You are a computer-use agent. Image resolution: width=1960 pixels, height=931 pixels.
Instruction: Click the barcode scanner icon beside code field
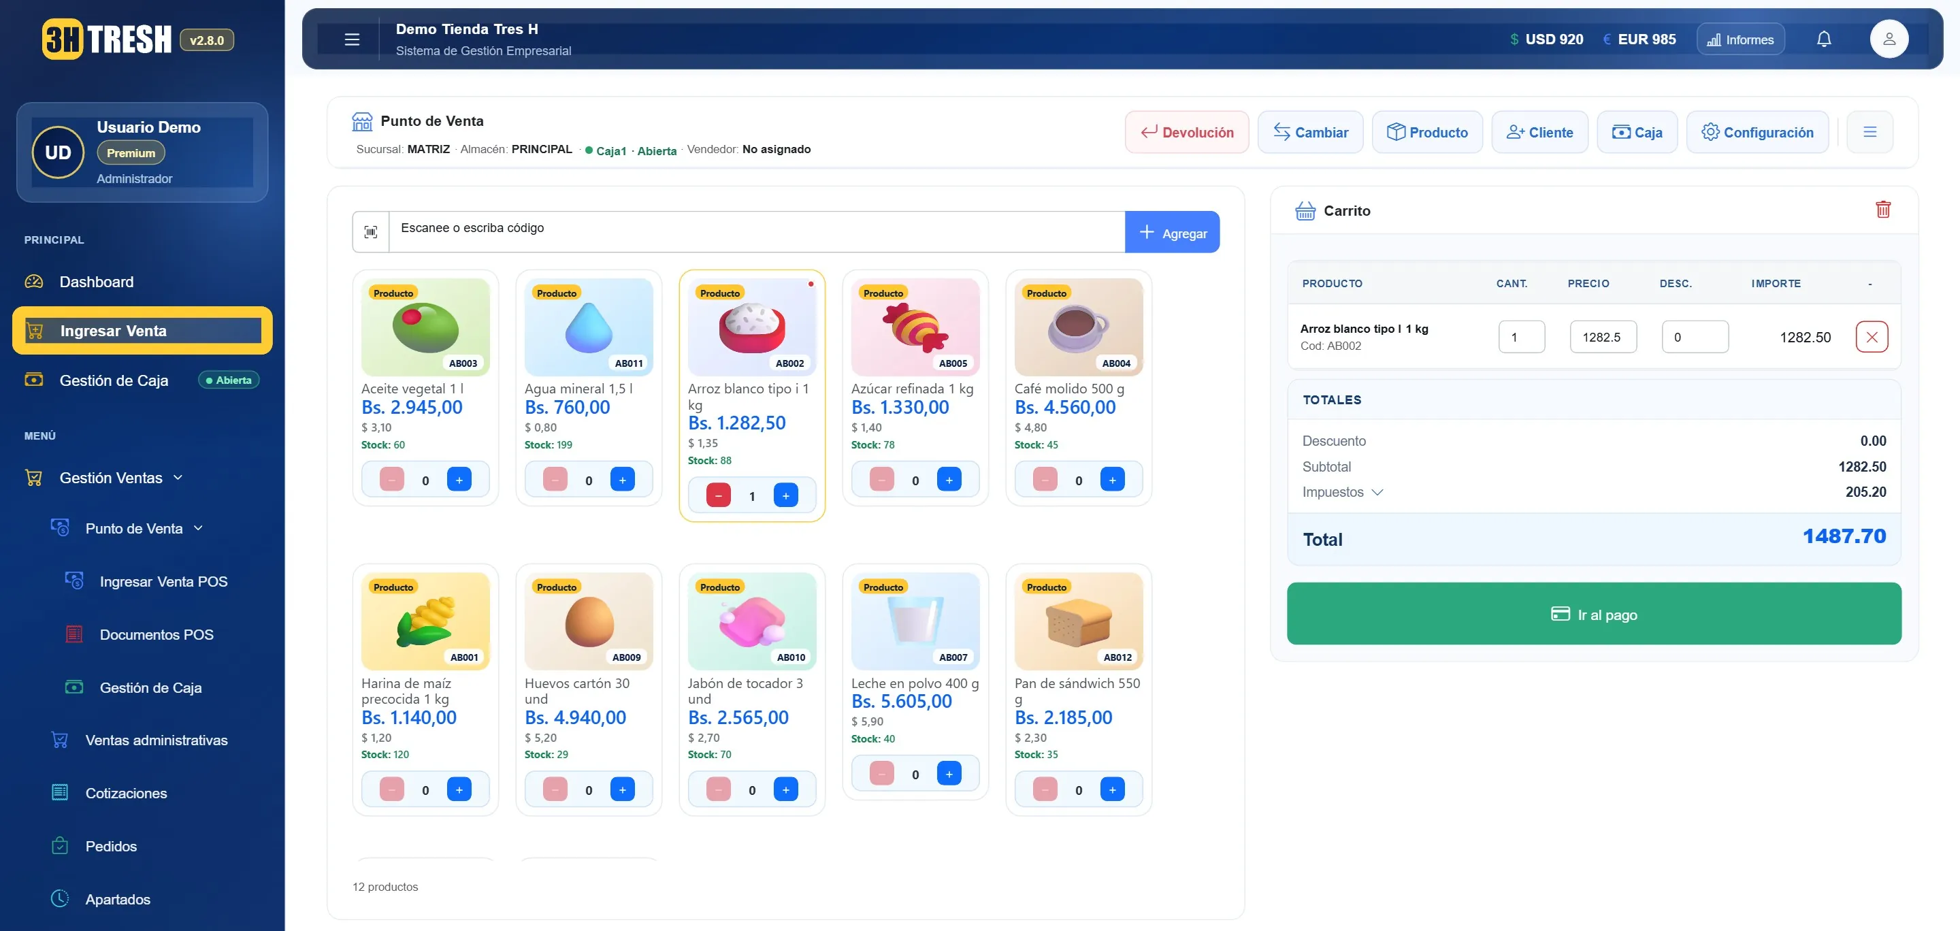(370, 232)
